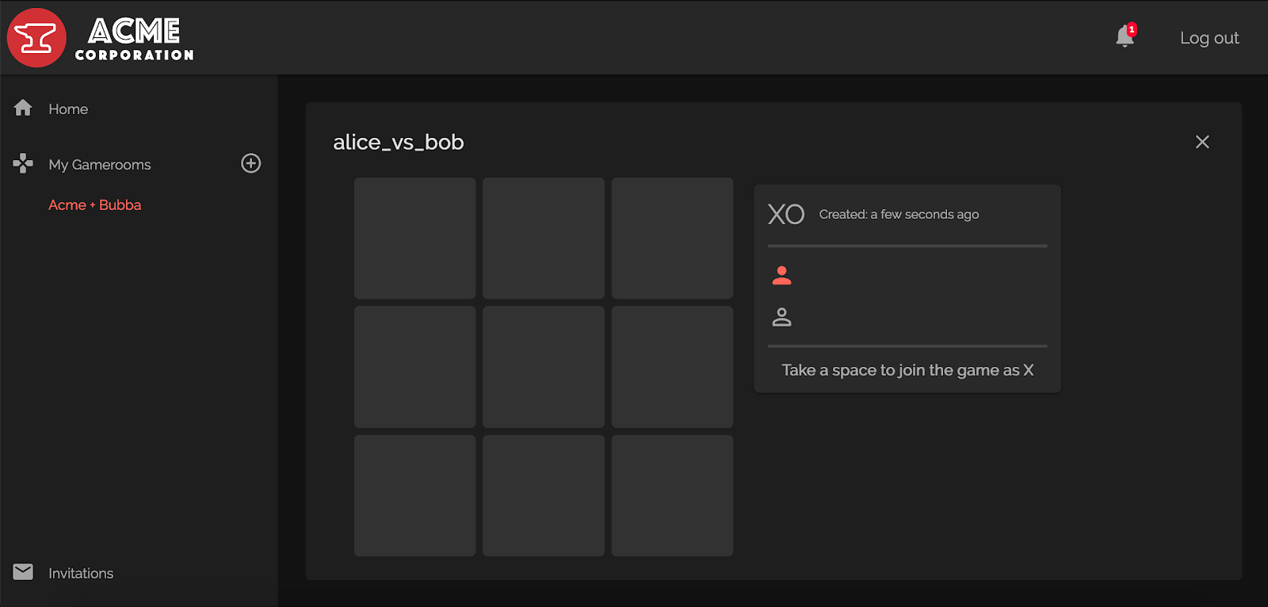Take the top-left board space
The height and width of the screenshot is (607, 1268).
pos(414,238)
